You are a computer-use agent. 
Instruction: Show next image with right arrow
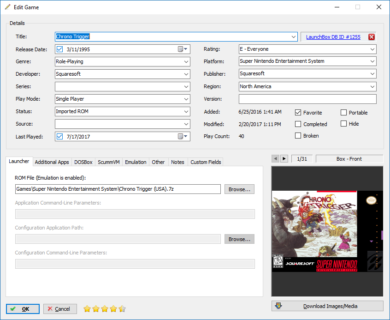click(284, 158)
